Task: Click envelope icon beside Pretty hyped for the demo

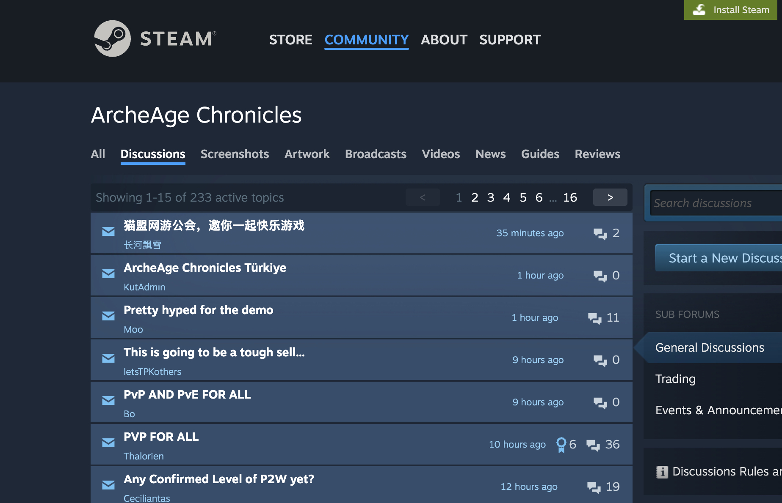Action: pos(108,316)
